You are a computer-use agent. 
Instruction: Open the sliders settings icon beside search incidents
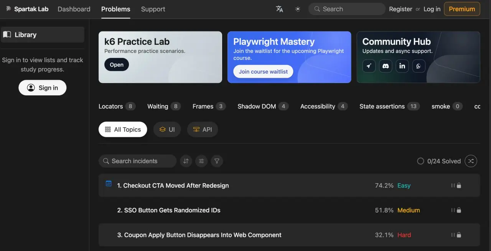pos(201,161)
